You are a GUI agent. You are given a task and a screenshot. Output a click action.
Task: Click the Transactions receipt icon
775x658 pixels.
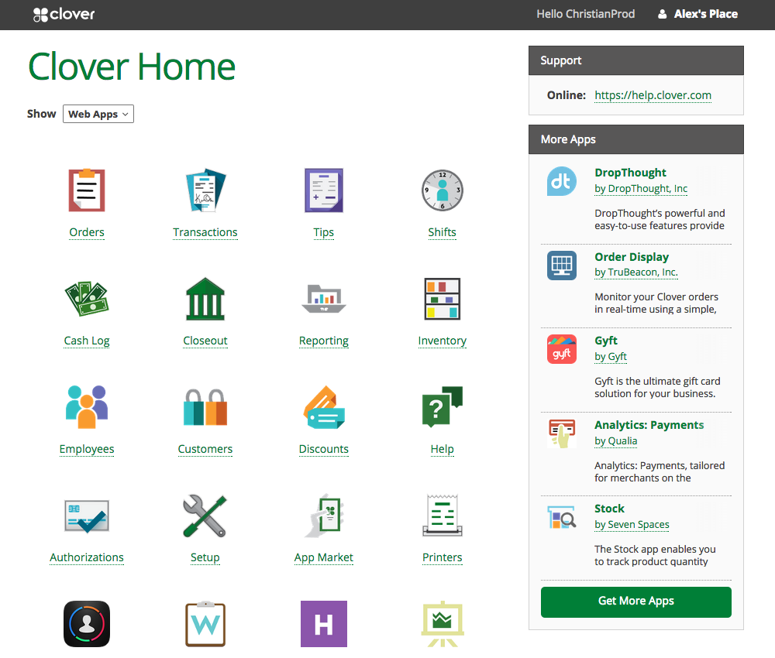pyautogui.click(x=205, y=190)
